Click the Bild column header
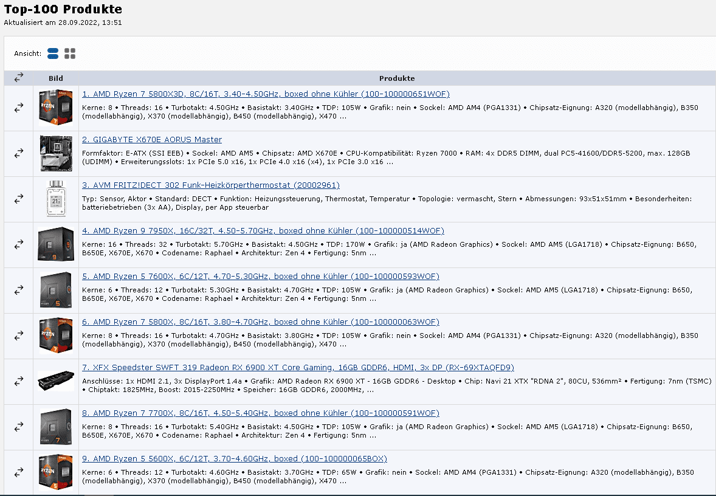 tap(56, 78)
